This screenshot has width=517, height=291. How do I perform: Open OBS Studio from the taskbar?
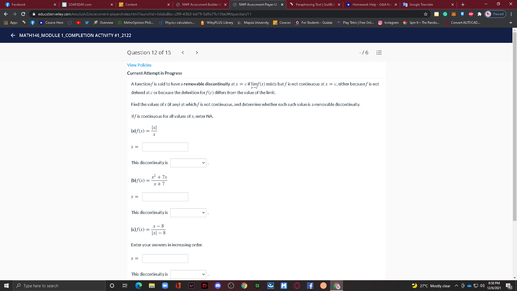click(231, 286)
